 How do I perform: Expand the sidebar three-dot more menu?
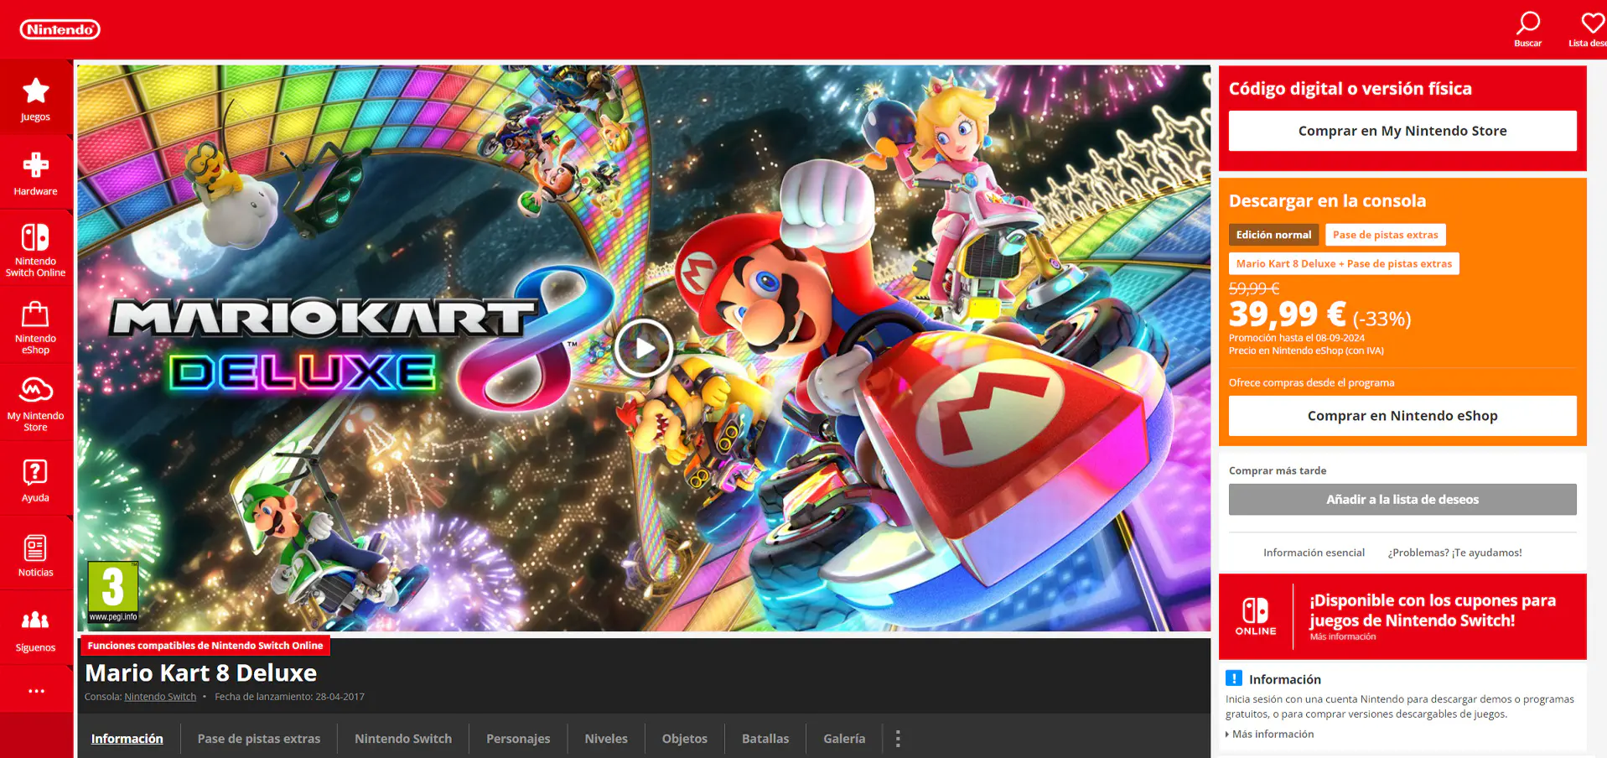pos(36,691)
